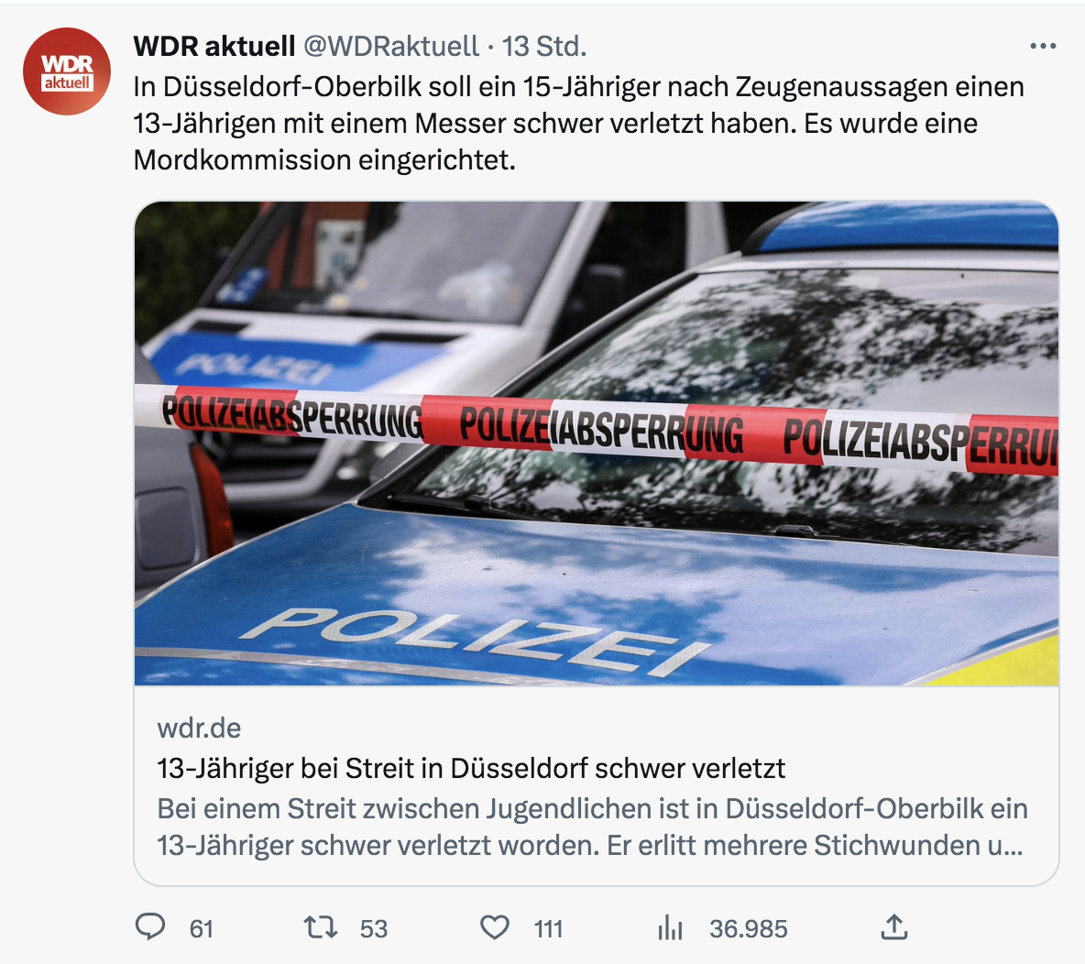1085x964 pixels.
Task: Open the reply comment icon
Action: (150, 926)
